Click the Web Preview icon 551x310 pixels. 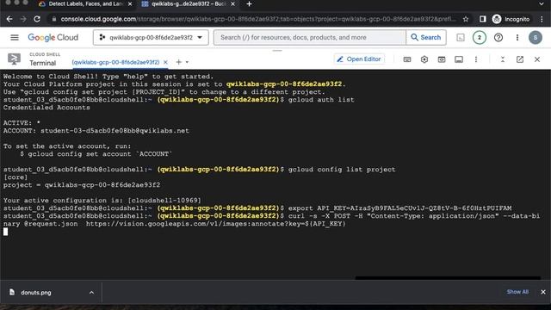[442, 59]
